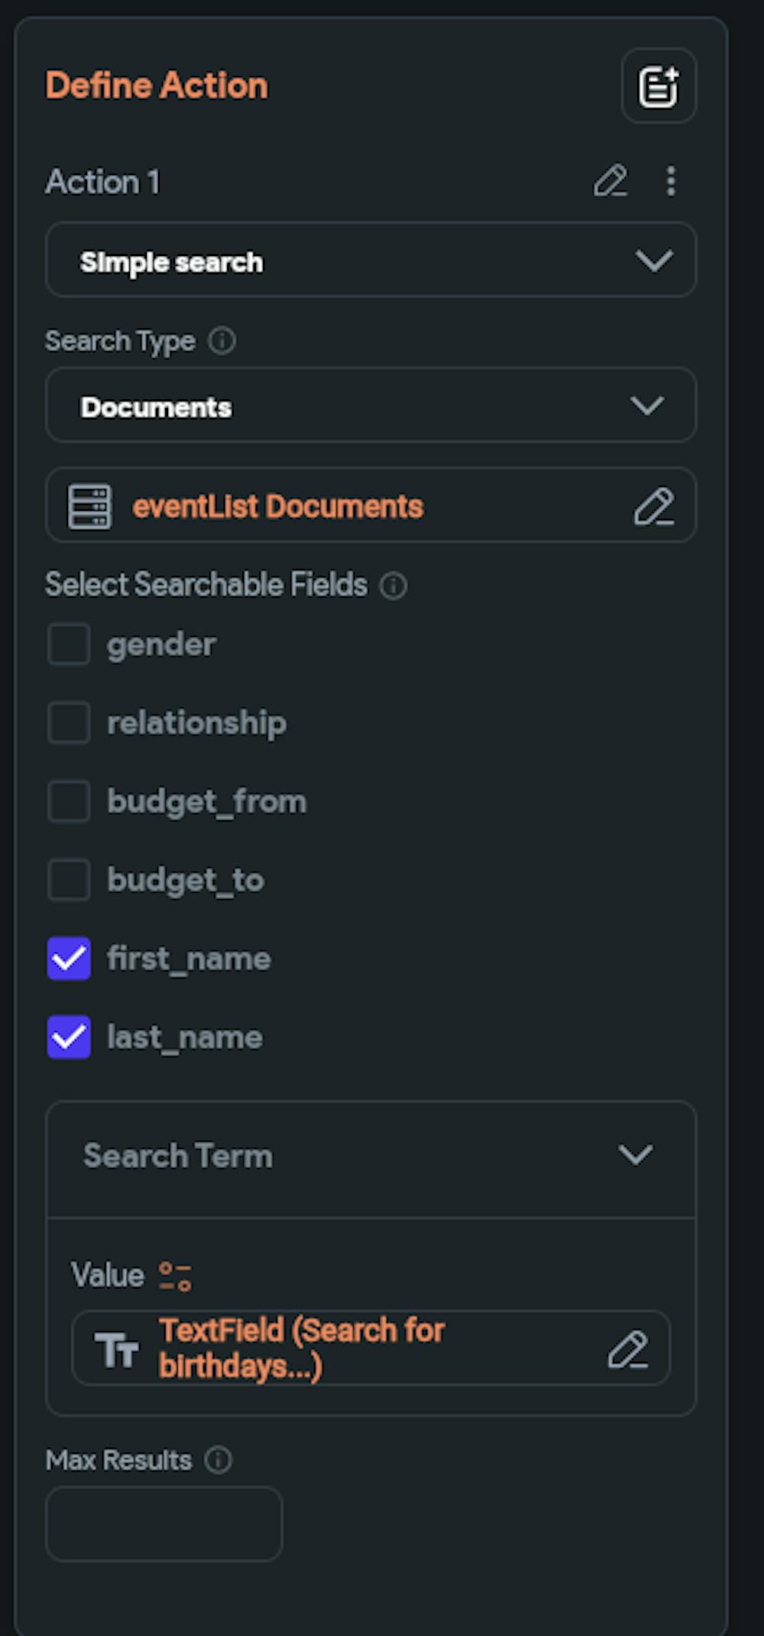Edit Action 1 name with pencil icon
The image size is (764, 1636).
tap(610, 181)
